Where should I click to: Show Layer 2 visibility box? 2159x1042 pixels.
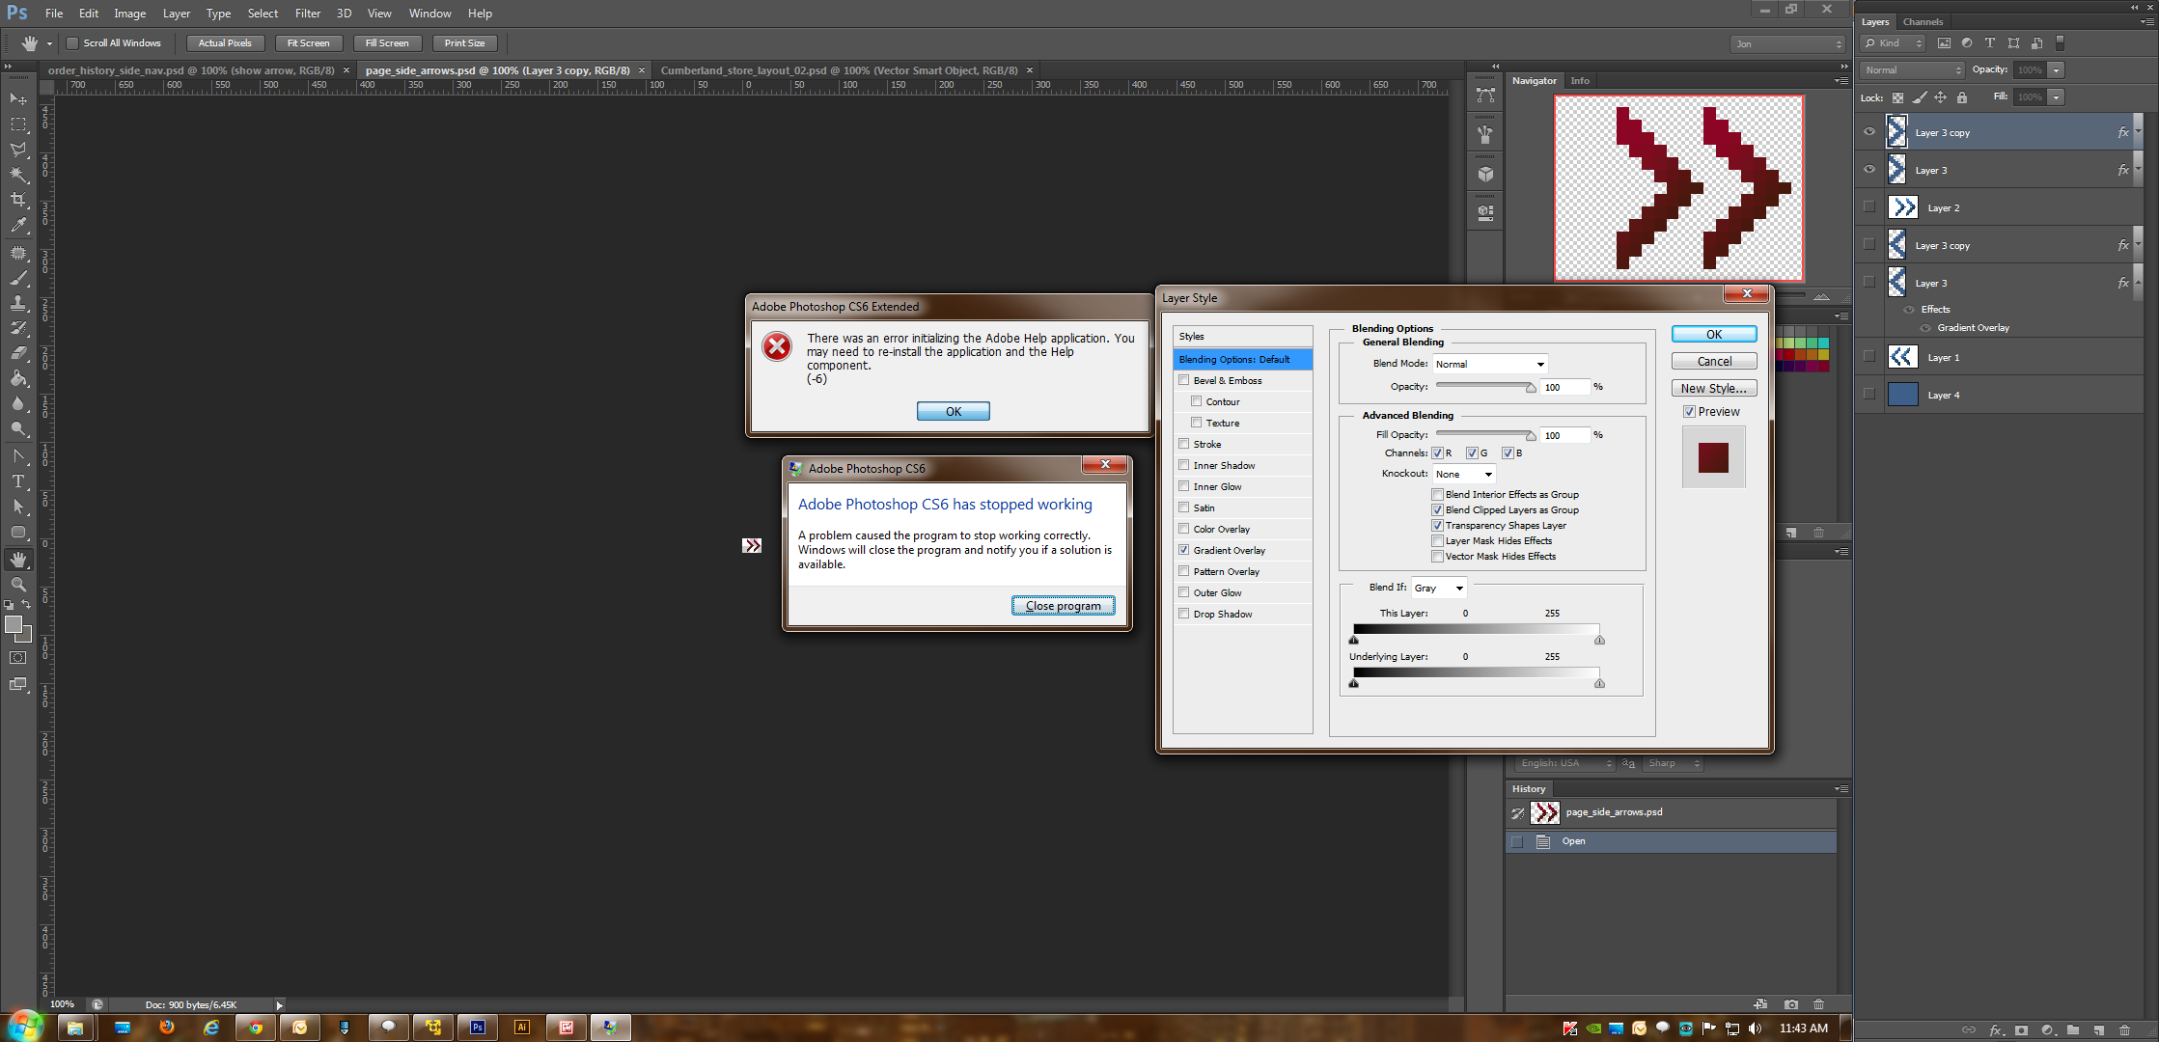click(x=1869, y=207)
